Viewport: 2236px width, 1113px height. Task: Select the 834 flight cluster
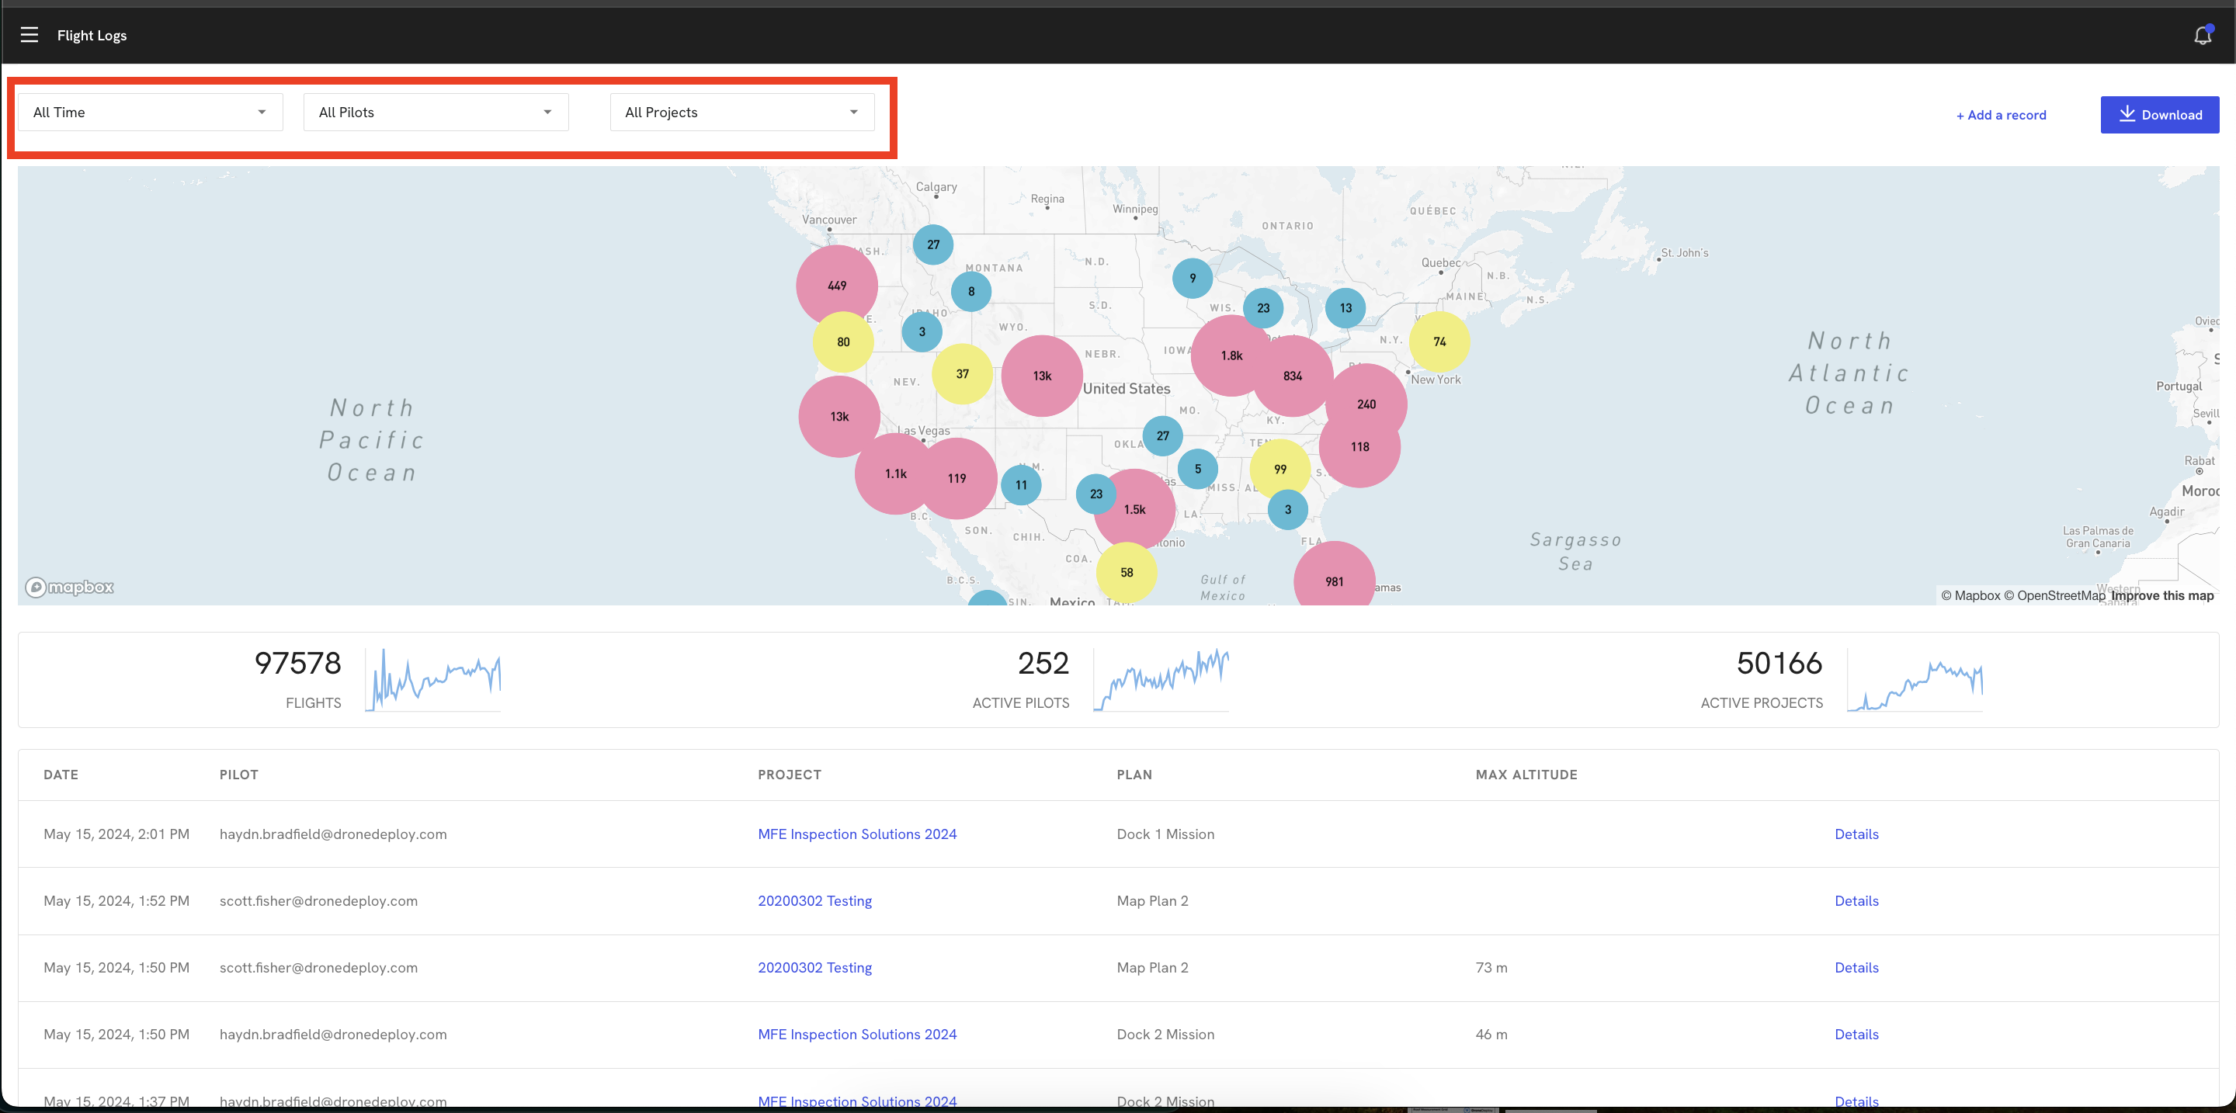(x=1293, y=376)
